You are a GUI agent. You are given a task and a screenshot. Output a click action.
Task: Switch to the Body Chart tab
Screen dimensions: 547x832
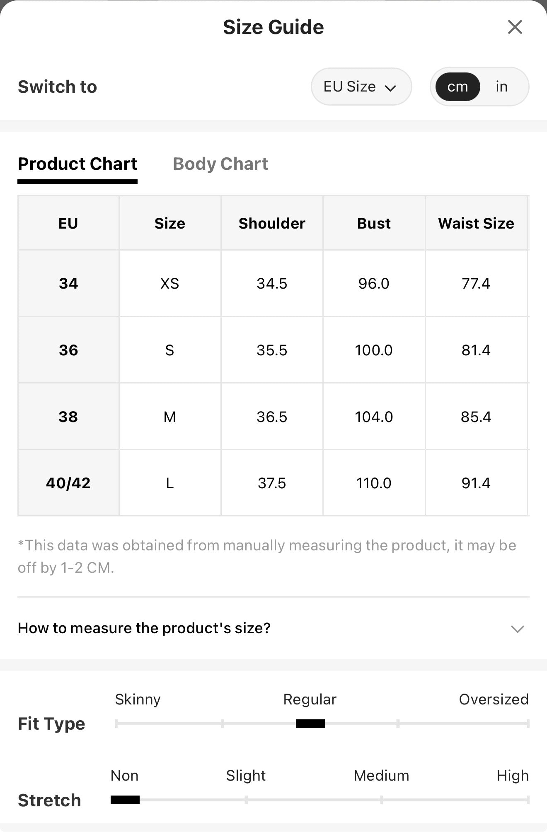[x=220, y=164]
